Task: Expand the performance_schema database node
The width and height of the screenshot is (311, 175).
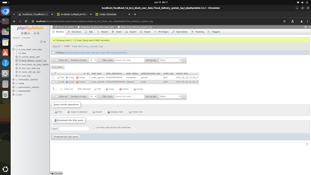Action: (13, 87)
